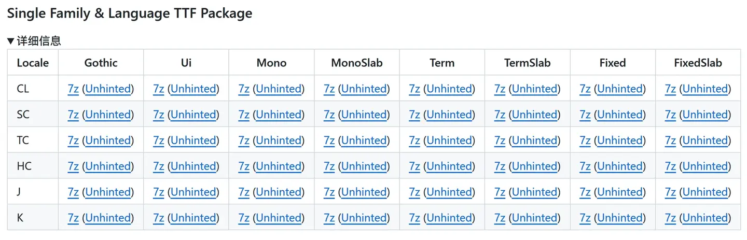Open the Unhinted link for TC Fixed

620,140
